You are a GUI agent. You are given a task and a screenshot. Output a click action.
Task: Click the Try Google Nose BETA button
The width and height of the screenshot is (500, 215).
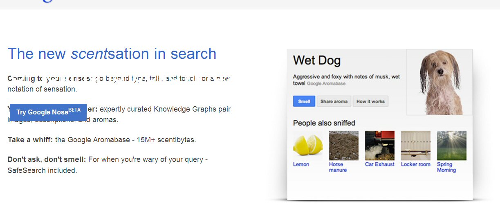point(48,112)
